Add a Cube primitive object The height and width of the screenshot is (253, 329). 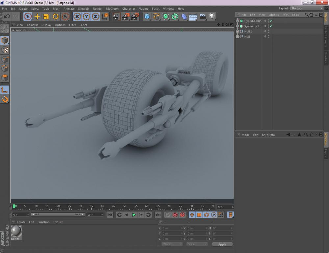(x=147, y=16)
